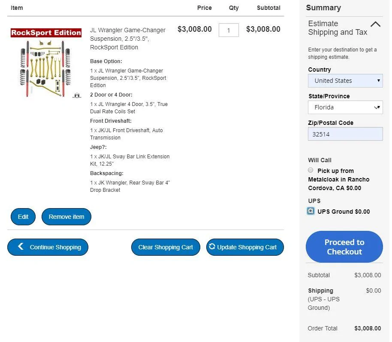Open the Country dropdown

tap(345, 81)
